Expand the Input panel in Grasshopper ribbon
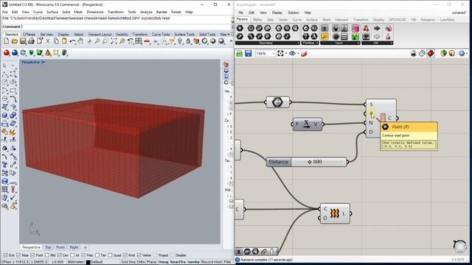 click(x=358, y=43)
